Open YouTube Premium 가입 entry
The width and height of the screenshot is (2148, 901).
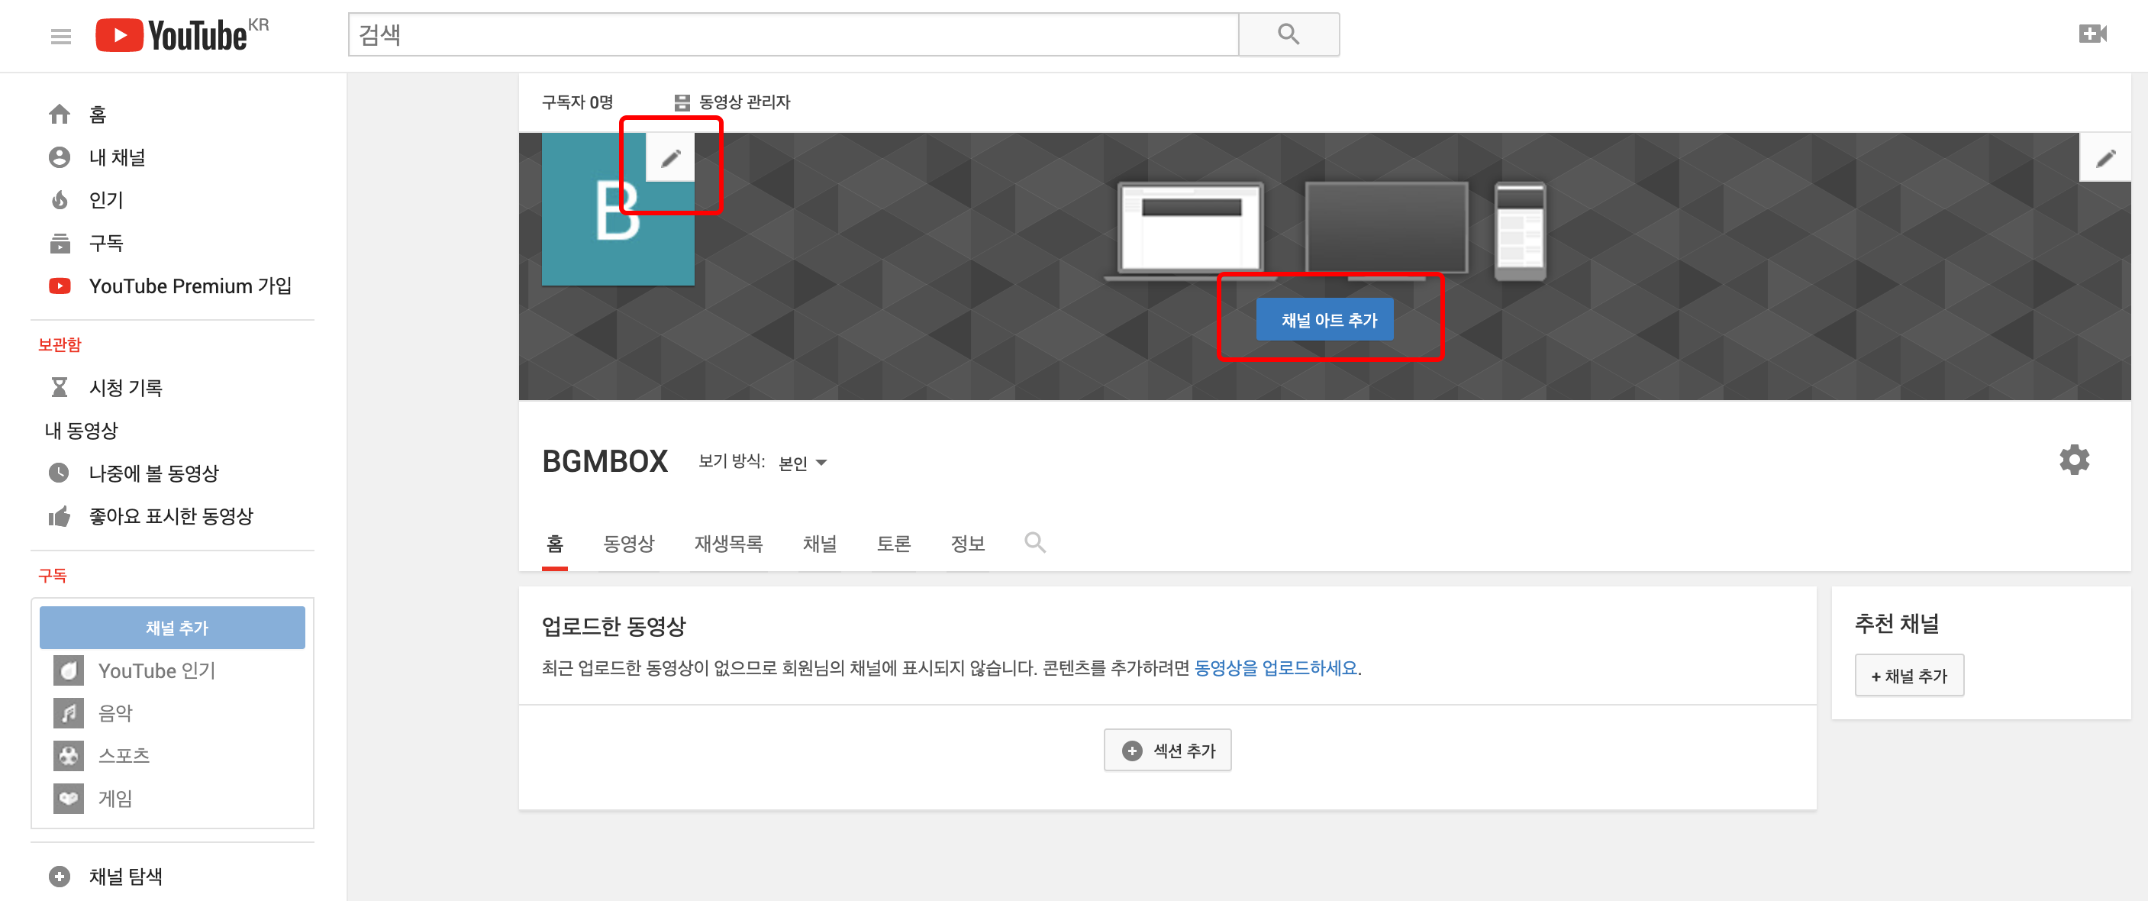click(x=191, y=286)
